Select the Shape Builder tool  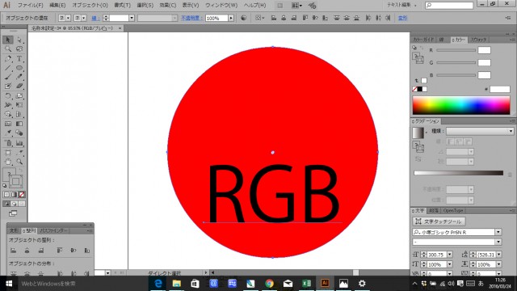(8, 114)
